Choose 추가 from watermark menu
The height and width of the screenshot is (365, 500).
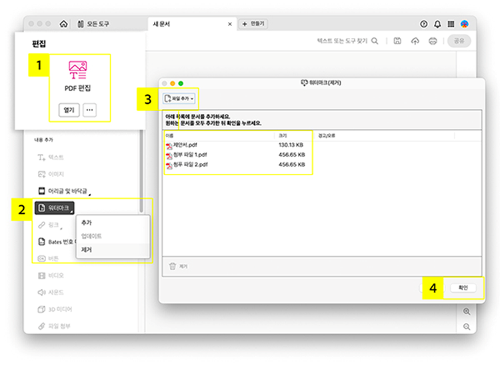coord(113,223)
